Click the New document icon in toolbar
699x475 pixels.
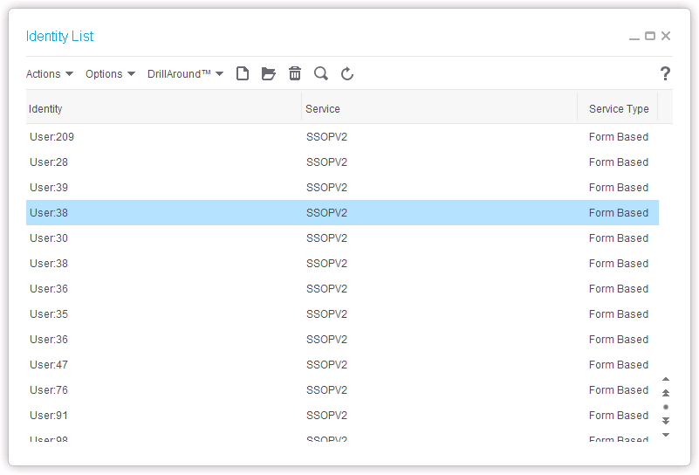pos(243,74)
